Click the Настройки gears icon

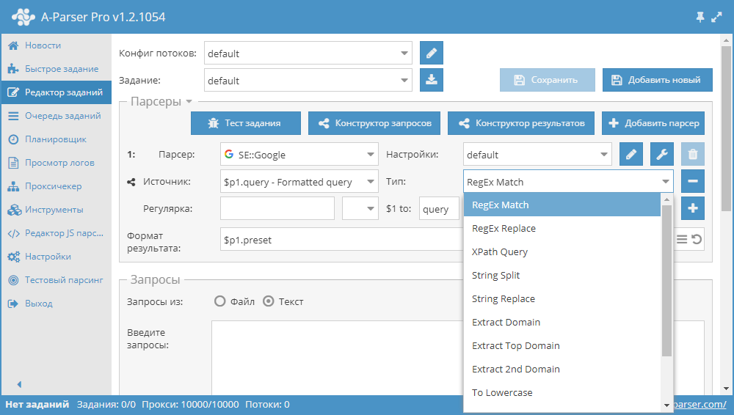(x=13, y=257)
